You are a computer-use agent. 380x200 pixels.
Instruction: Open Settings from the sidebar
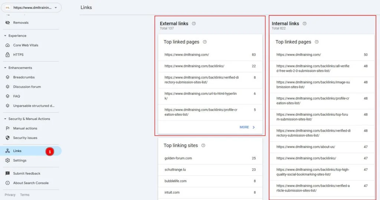31,161
